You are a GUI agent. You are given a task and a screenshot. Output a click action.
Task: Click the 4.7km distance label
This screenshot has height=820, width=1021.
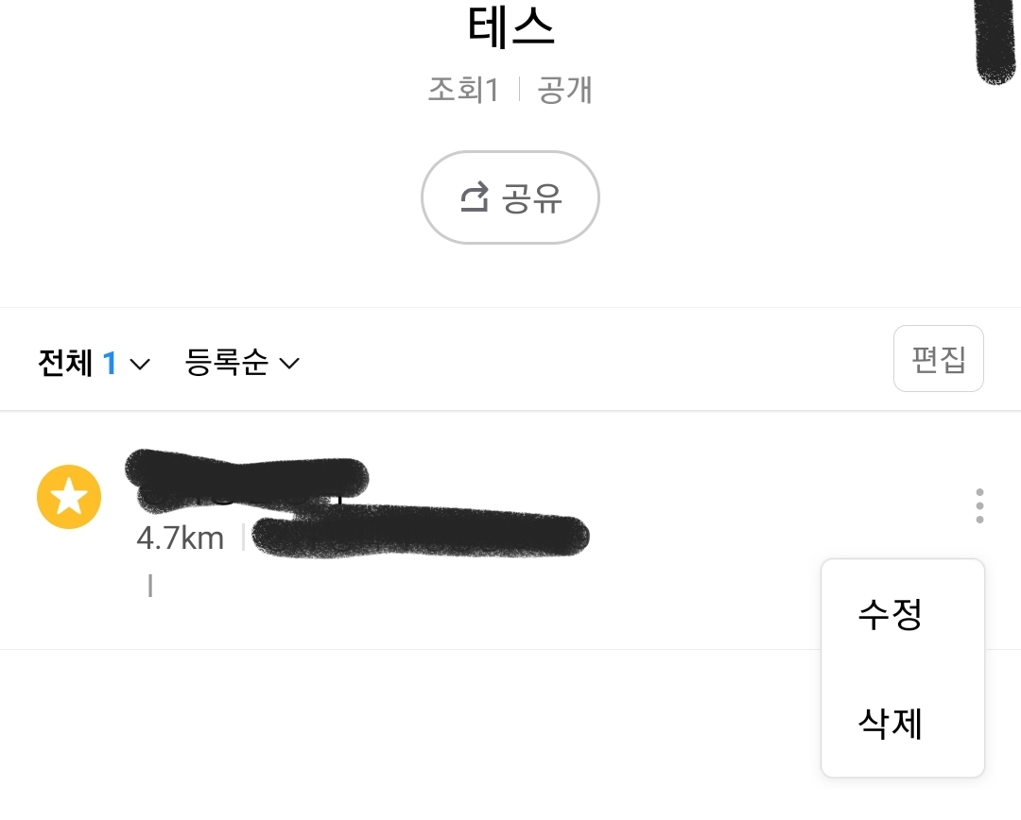180,538
